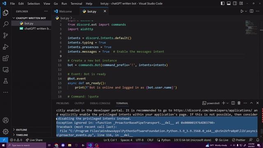Open errors and warnings count
Viewport: 263px width, 148px height.
pos(16,140)
